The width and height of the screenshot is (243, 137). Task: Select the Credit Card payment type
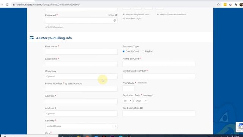point(123,51)
